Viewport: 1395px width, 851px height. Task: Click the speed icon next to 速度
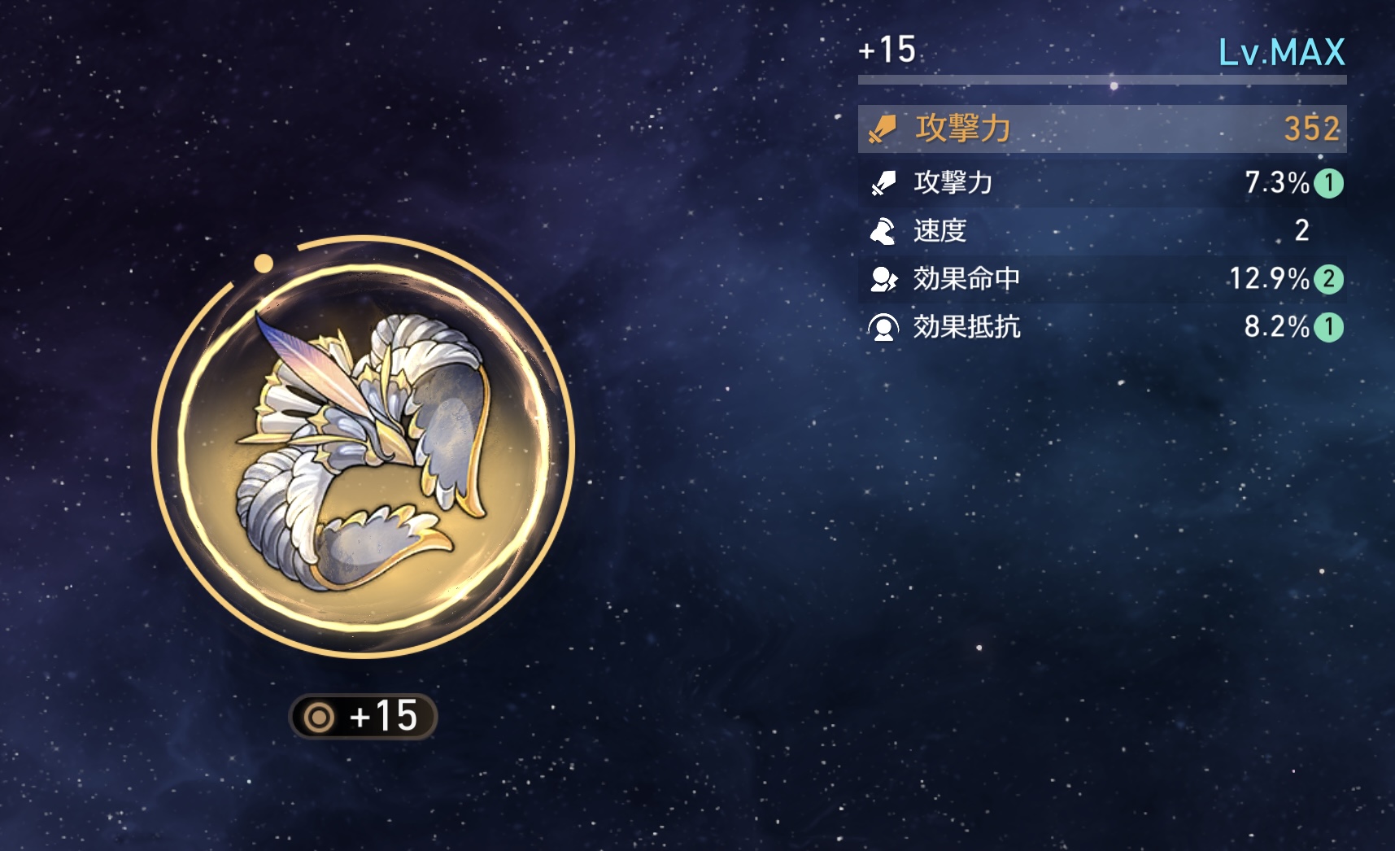[x=883, y=231]
